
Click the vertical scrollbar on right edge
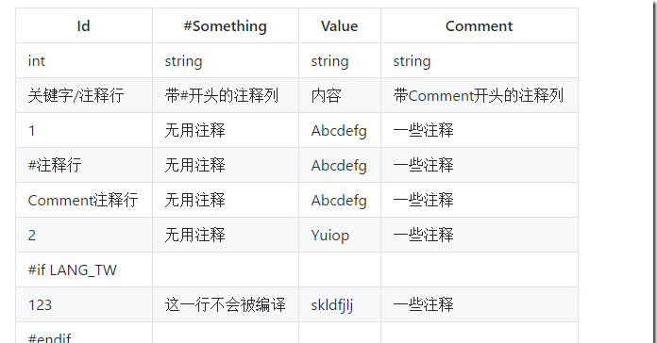(x=654, y=171)
